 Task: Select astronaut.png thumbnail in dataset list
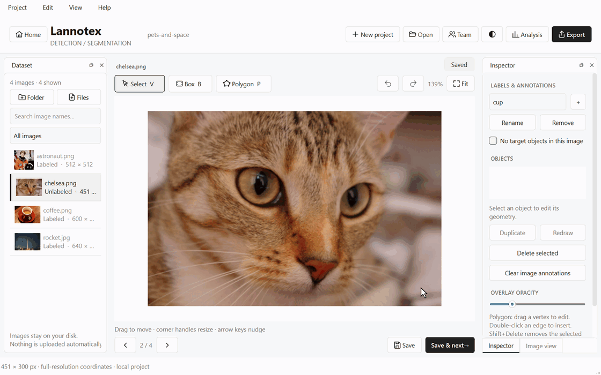click(x=24, y=160)
